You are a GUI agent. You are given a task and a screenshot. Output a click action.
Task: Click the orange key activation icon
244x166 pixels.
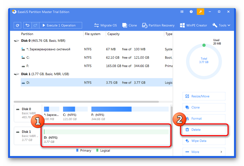200,12
